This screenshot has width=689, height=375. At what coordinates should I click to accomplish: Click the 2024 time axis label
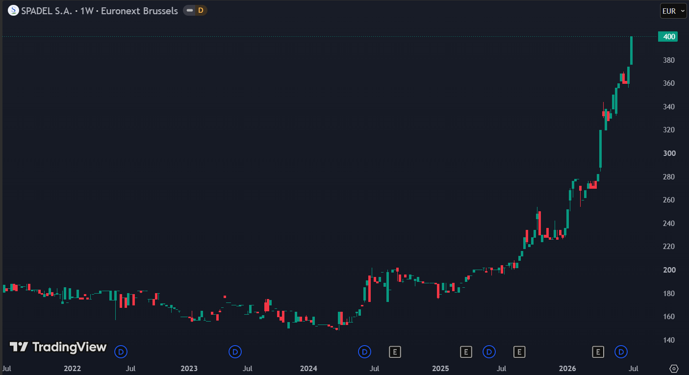[x=308, y=368]
